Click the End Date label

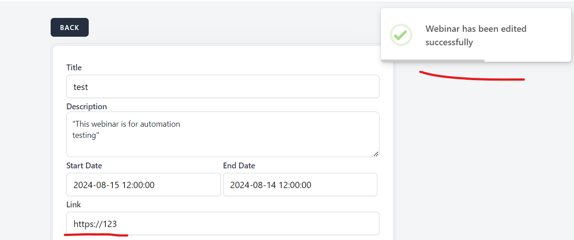(239, 166)
